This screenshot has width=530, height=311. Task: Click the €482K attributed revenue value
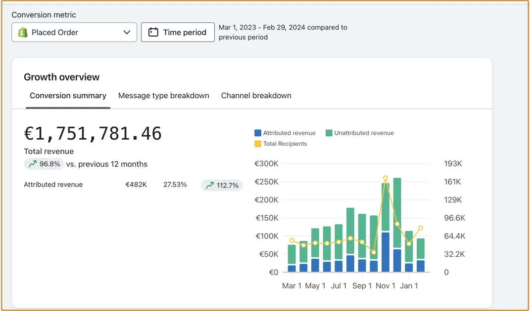136,185
